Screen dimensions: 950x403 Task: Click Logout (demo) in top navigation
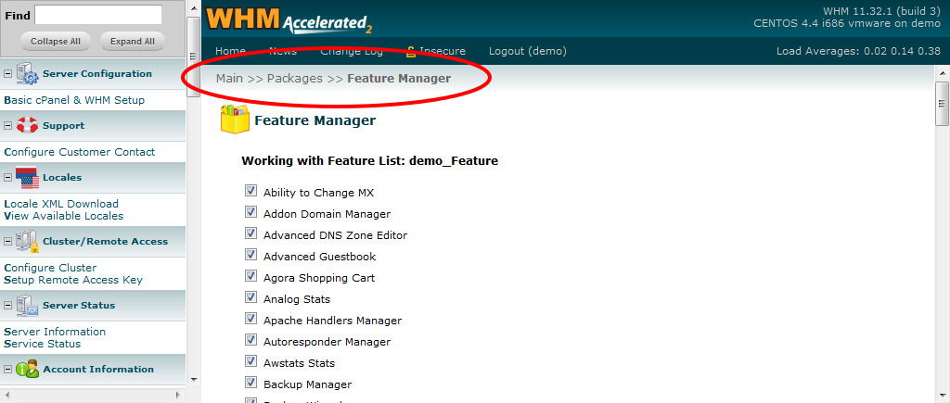527,51
